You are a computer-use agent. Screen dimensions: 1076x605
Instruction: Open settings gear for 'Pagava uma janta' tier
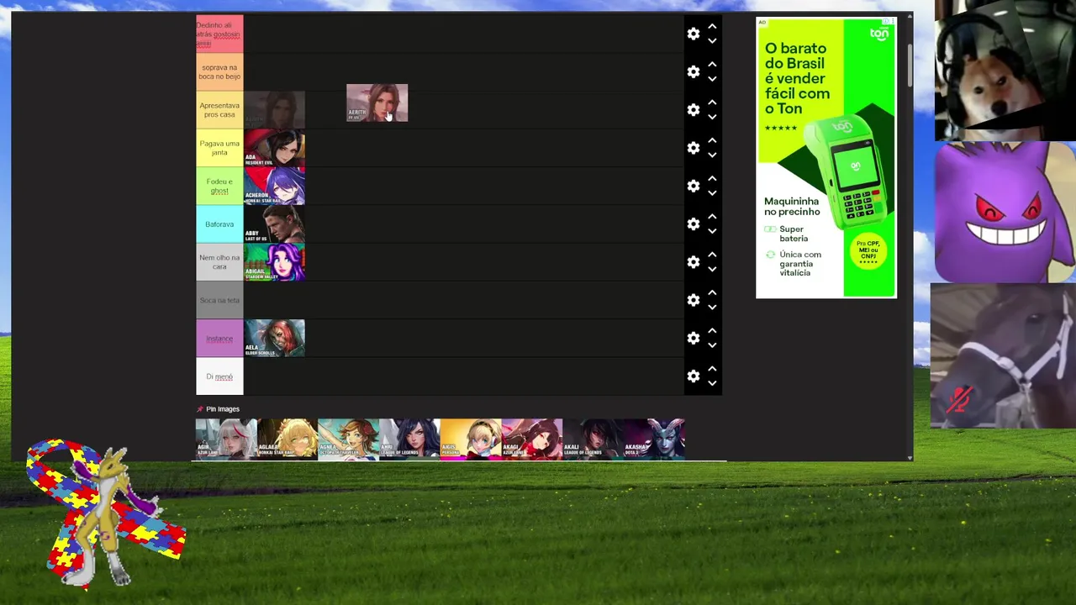click(x=694, y=148)
